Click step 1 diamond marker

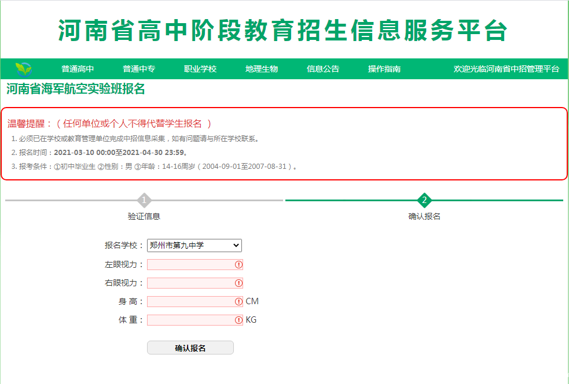point(144,201)
